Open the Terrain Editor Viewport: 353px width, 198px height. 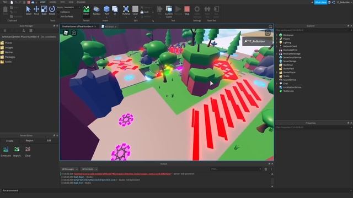[x=86, y=10]
